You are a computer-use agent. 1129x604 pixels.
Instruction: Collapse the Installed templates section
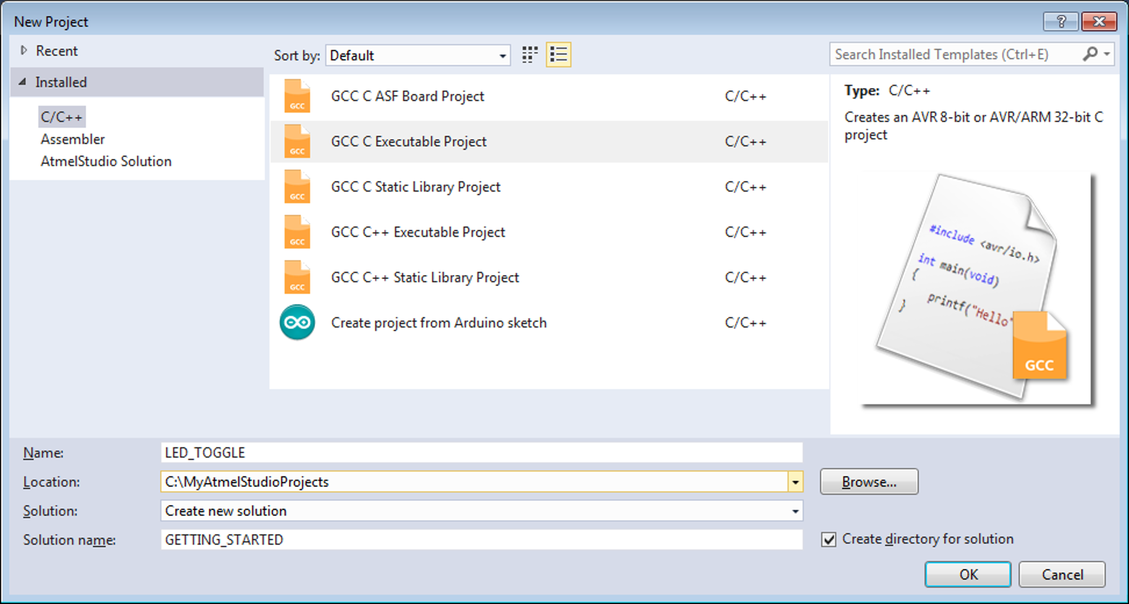pos(23,81)
